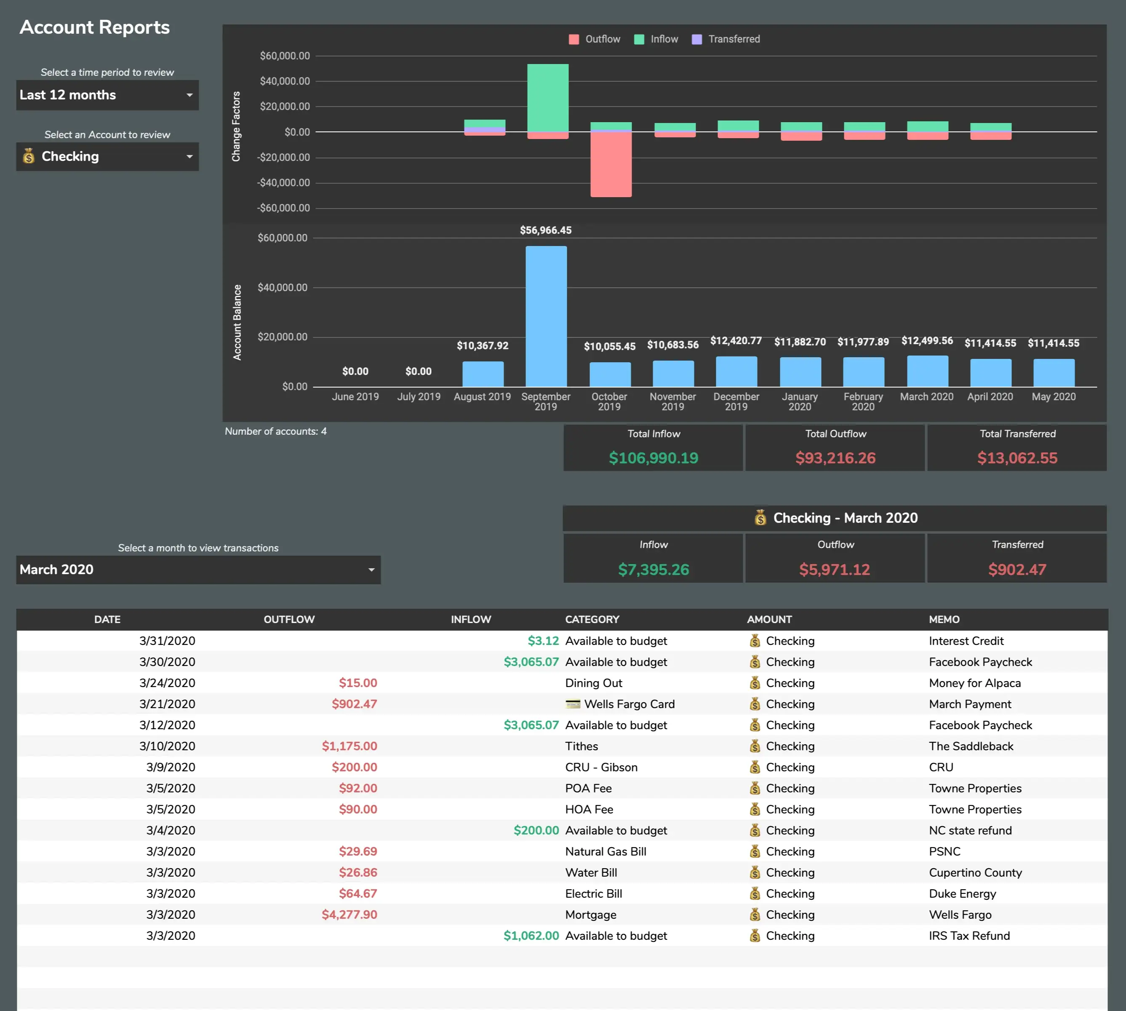Click the money bag icon in POA Fee row
This screenshot has height=1011, width=1126.
(755, 788)
